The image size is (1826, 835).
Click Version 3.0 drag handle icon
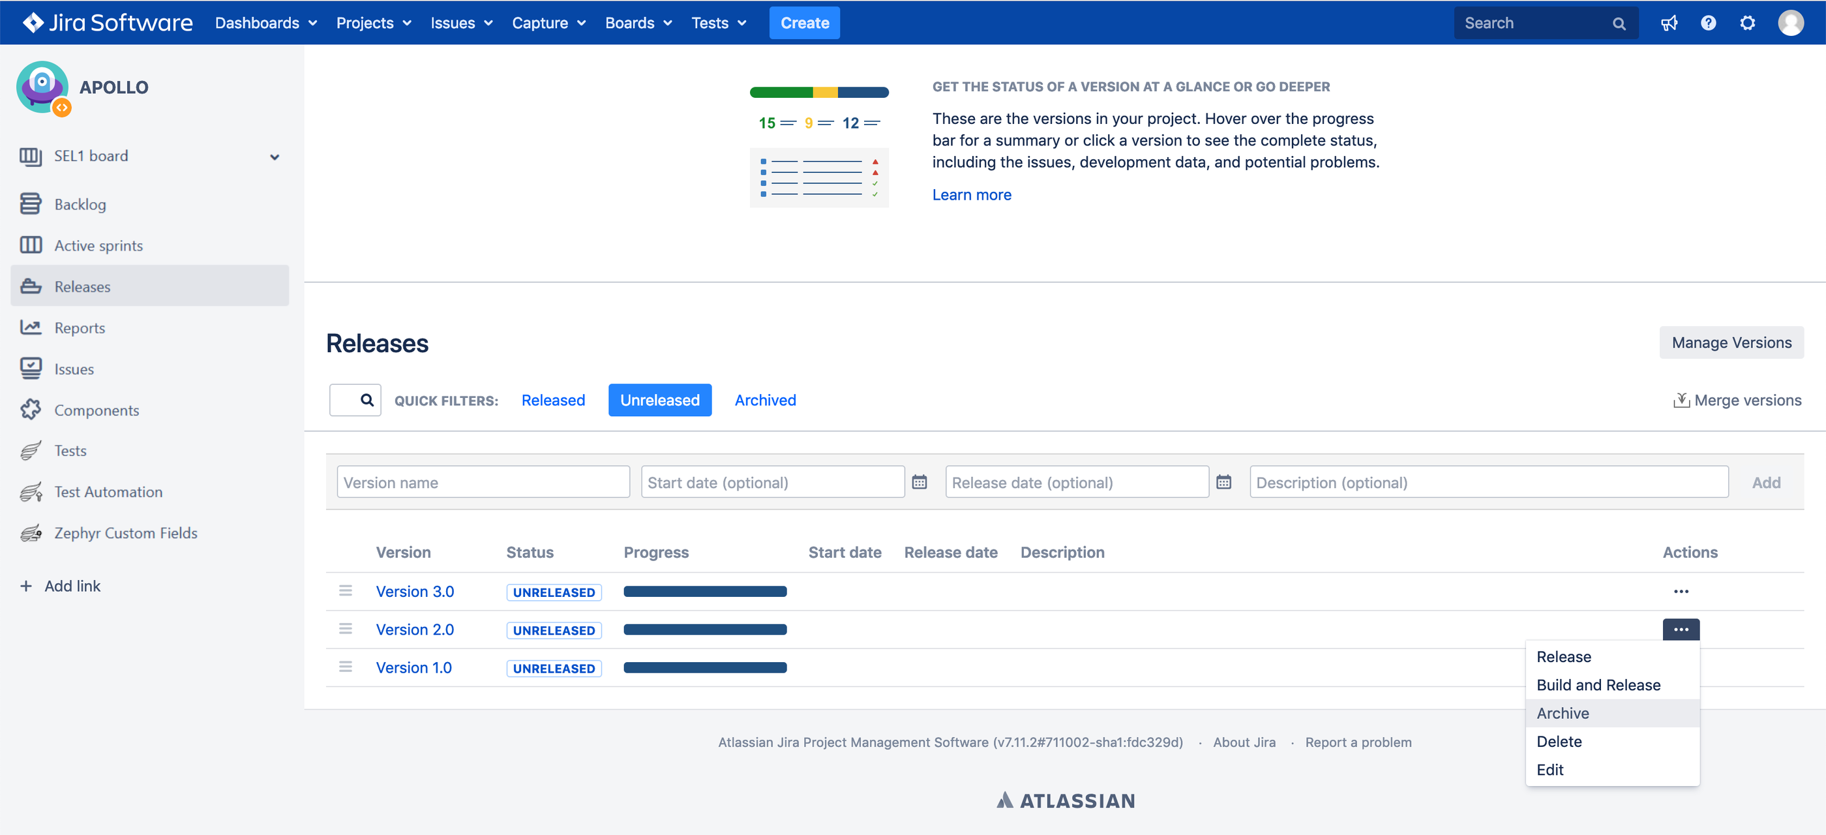point(345,591)
